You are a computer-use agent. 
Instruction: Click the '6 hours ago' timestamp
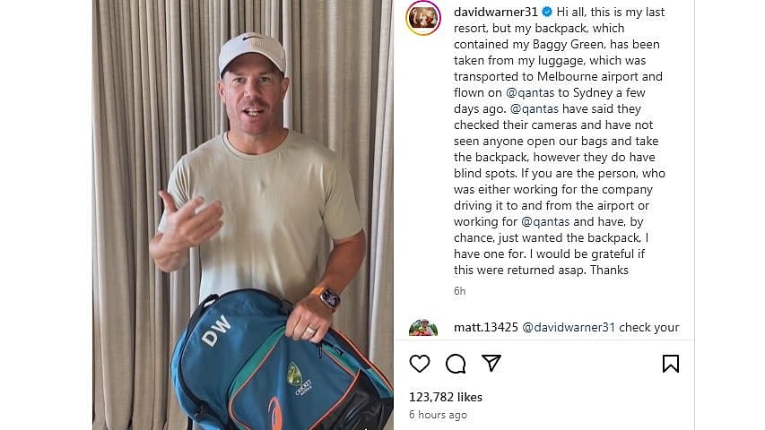[x=438, y=415]
